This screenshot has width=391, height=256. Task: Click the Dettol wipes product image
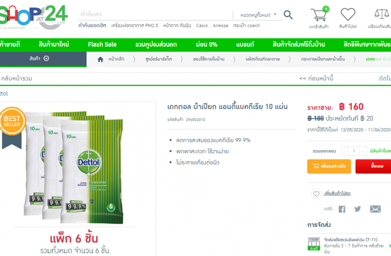tap(74, 167)
